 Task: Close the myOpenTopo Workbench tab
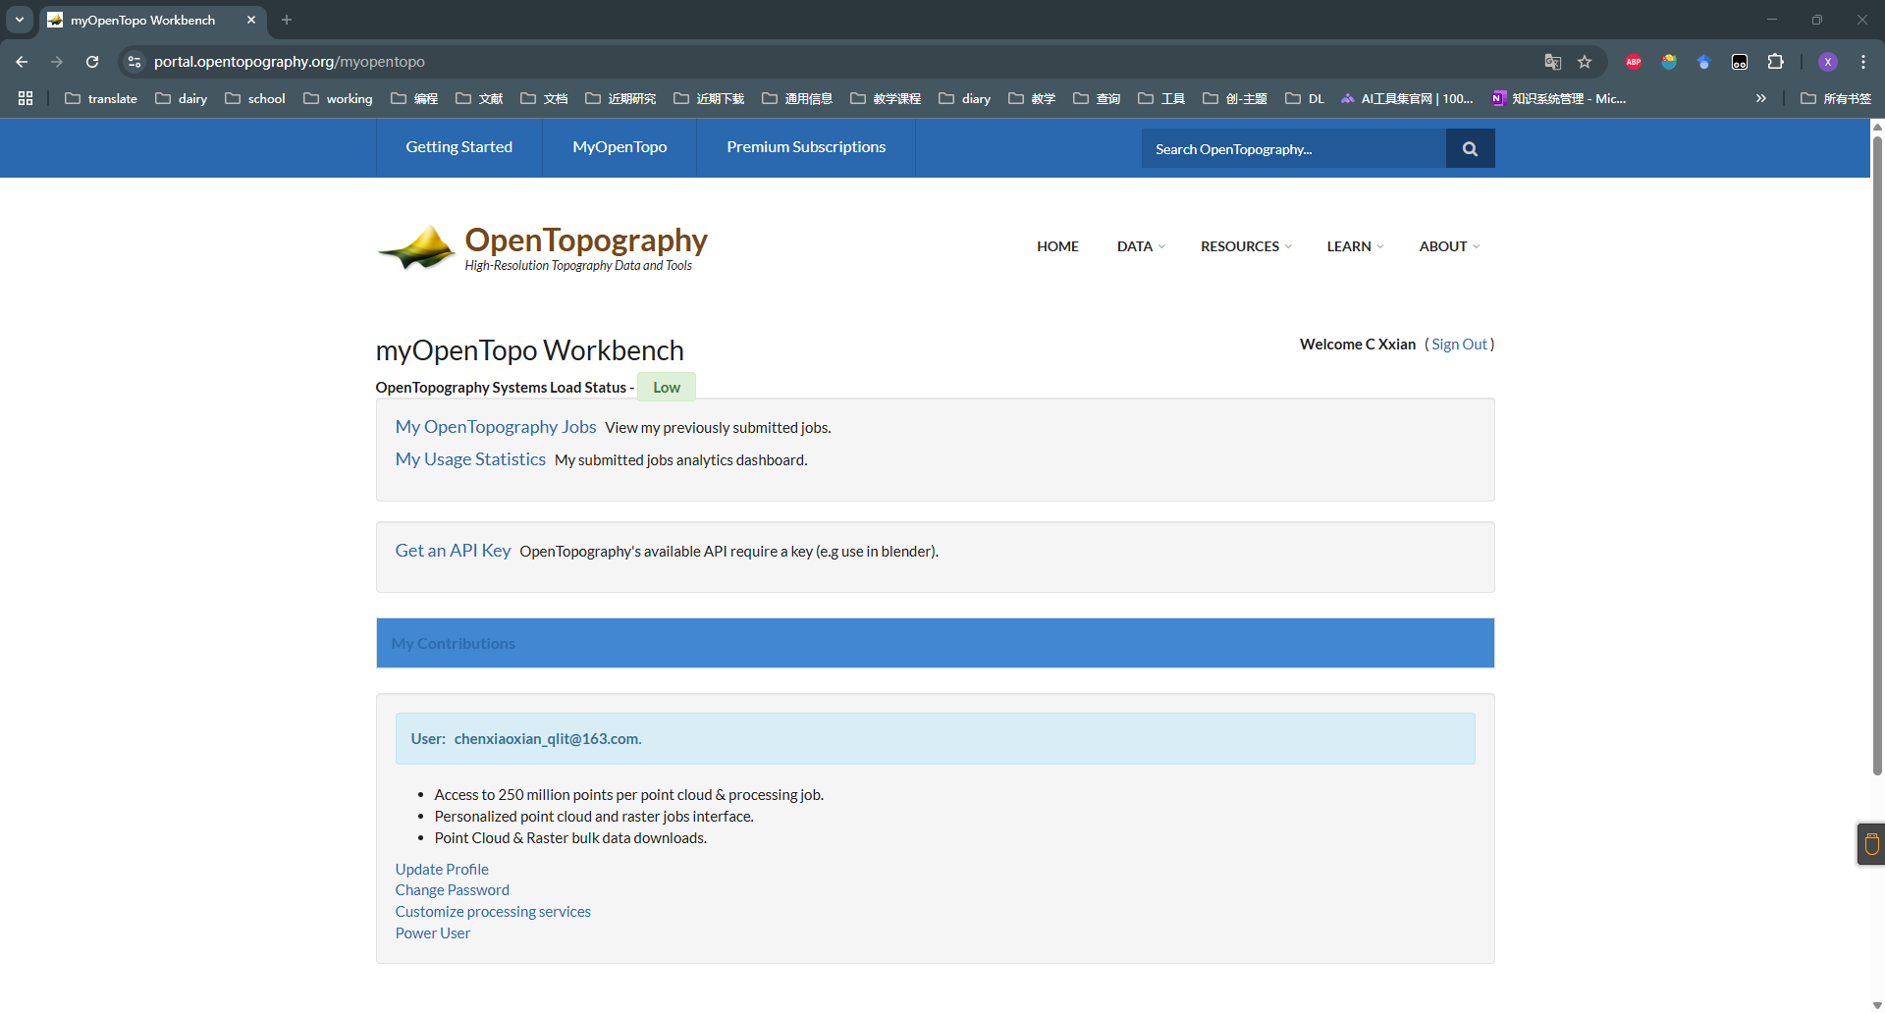click(x=251, y=20)
